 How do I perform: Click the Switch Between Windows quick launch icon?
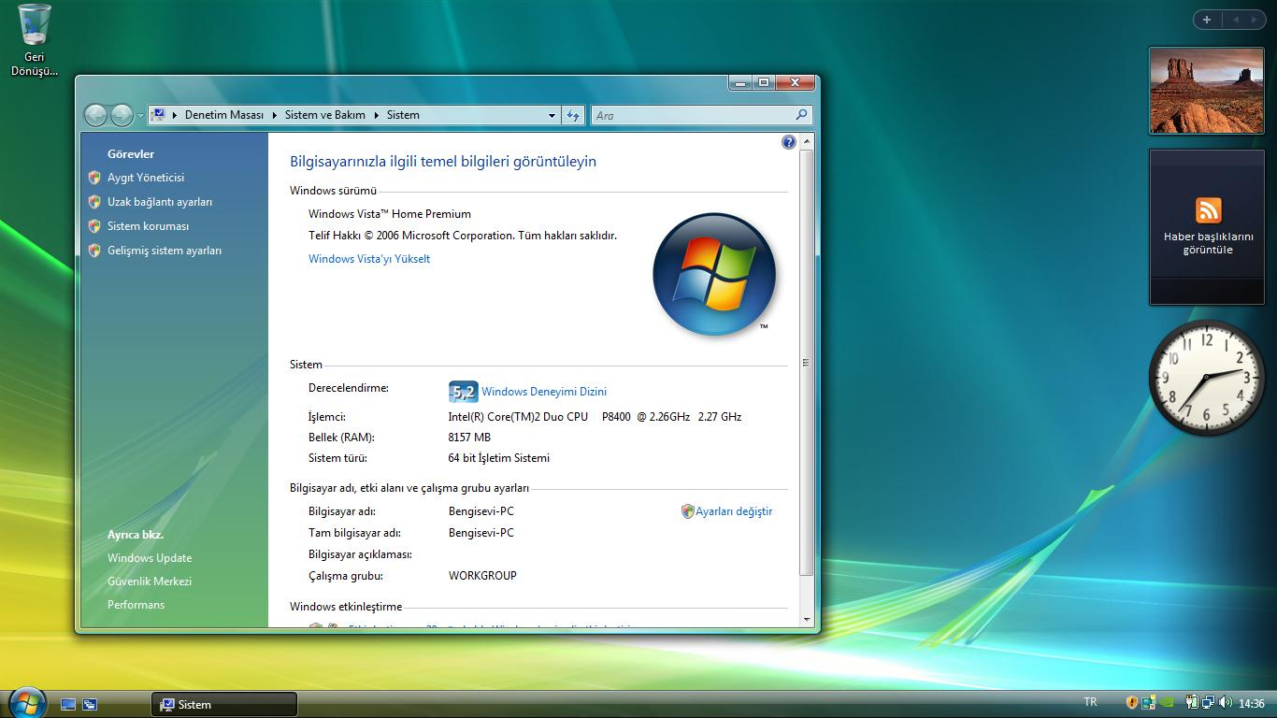pyautogui.click(x=90, y=705)
